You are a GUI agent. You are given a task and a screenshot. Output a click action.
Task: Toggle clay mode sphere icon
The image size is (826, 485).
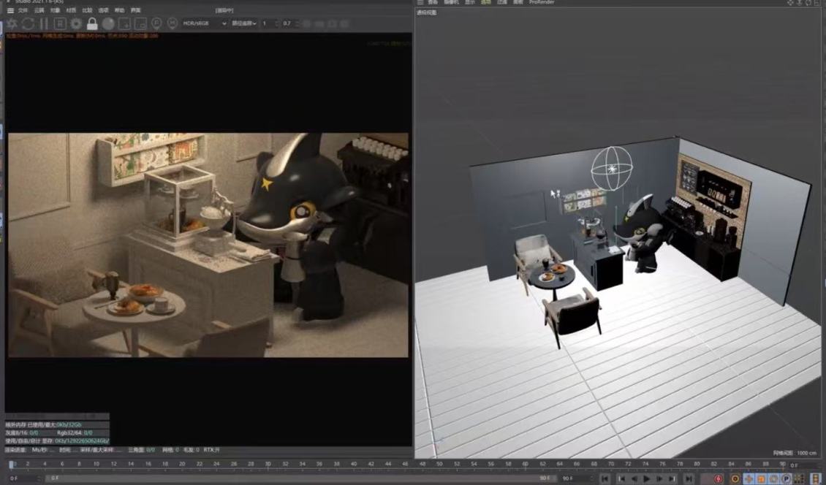click(x=108, y=23)
